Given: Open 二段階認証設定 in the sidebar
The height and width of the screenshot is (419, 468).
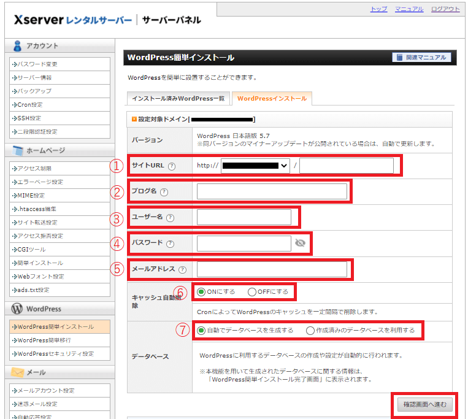Looking at the screenshot, I should pos(59,132).
